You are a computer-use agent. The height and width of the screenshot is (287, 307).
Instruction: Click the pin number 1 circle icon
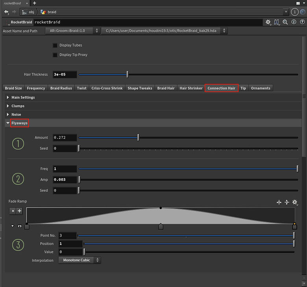click(294, 12)
